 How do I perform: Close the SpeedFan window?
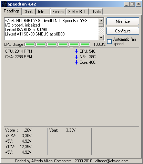[x=139, y=4]
